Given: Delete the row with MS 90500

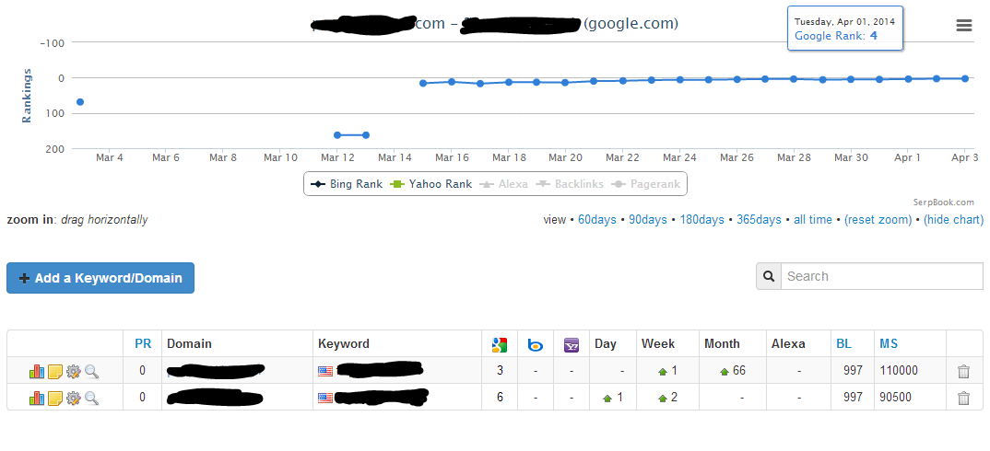Looking at the screenshot, I should pyautogui.click(x=963, y=398).
